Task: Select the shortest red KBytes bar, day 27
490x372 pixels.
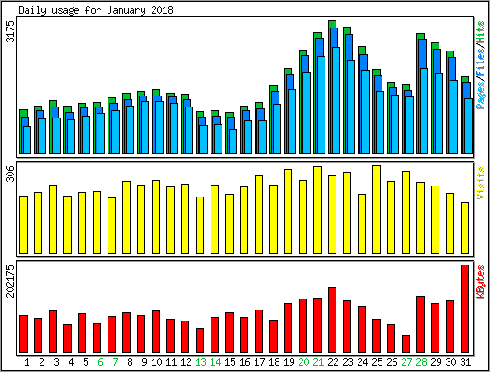Action: click(406, 344)
